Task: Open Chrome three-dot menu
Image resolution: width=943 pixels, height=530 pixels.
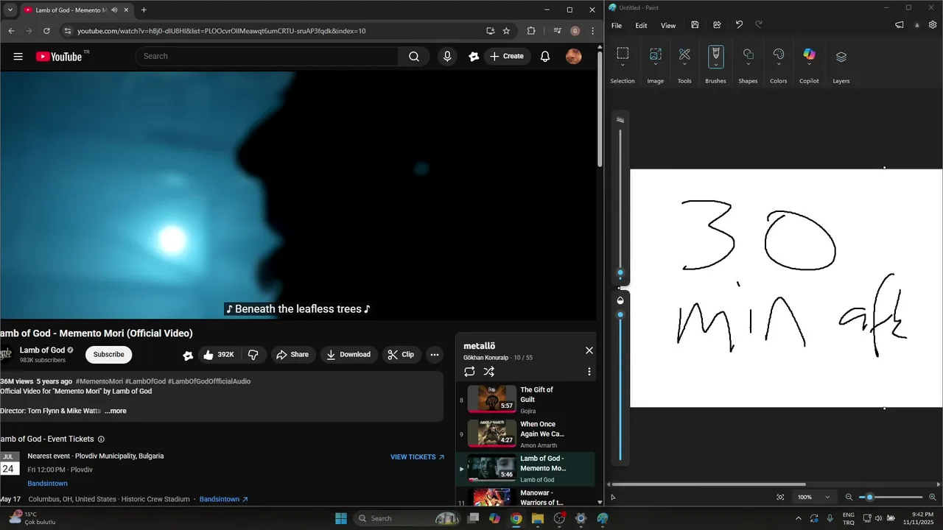Action: tap(593, 31)
